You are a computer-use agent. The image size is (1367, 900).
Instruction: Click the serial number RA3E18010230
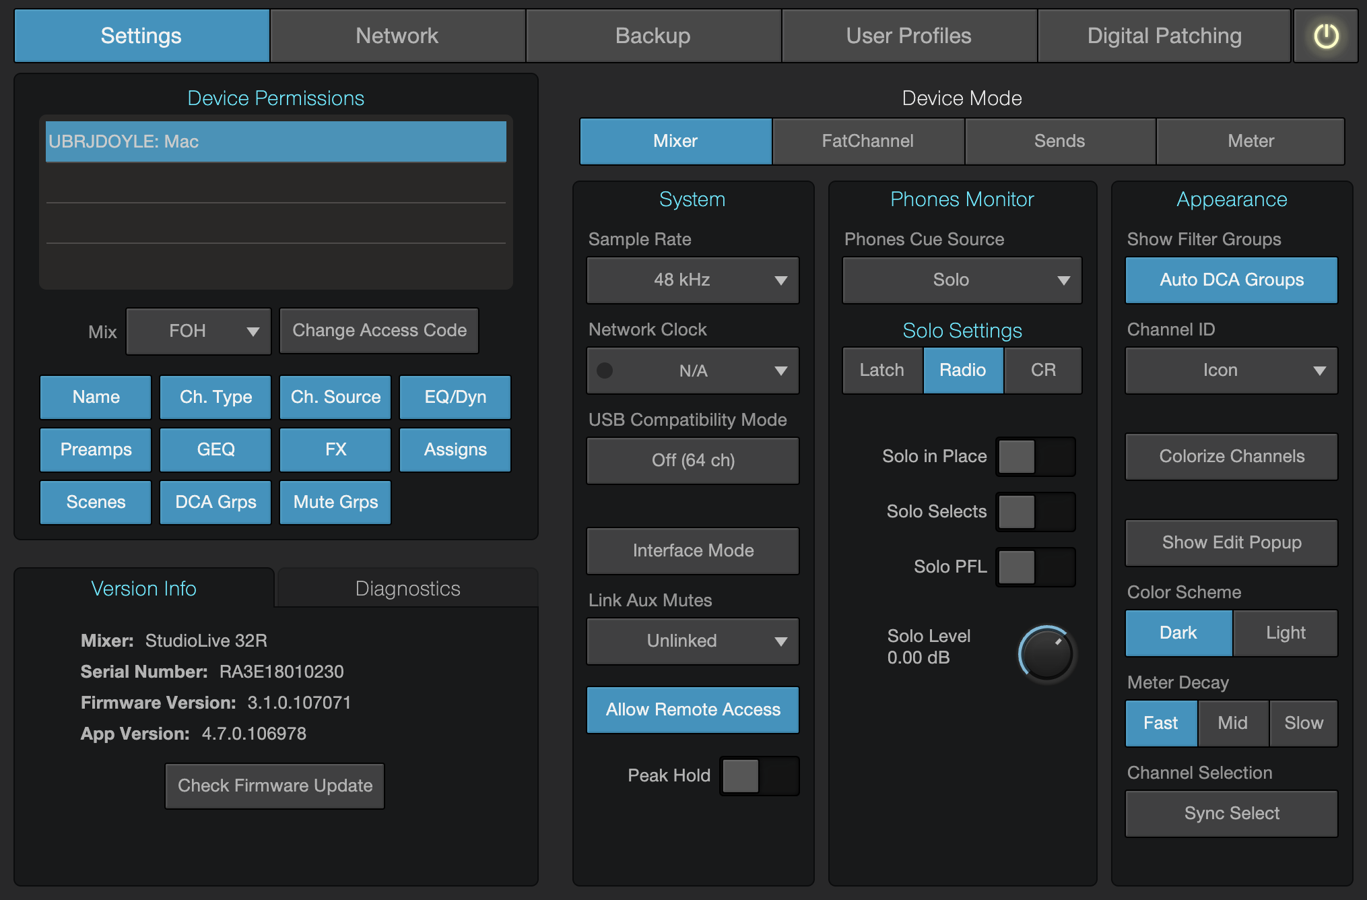pyautogui.click(x=281, y=672)
